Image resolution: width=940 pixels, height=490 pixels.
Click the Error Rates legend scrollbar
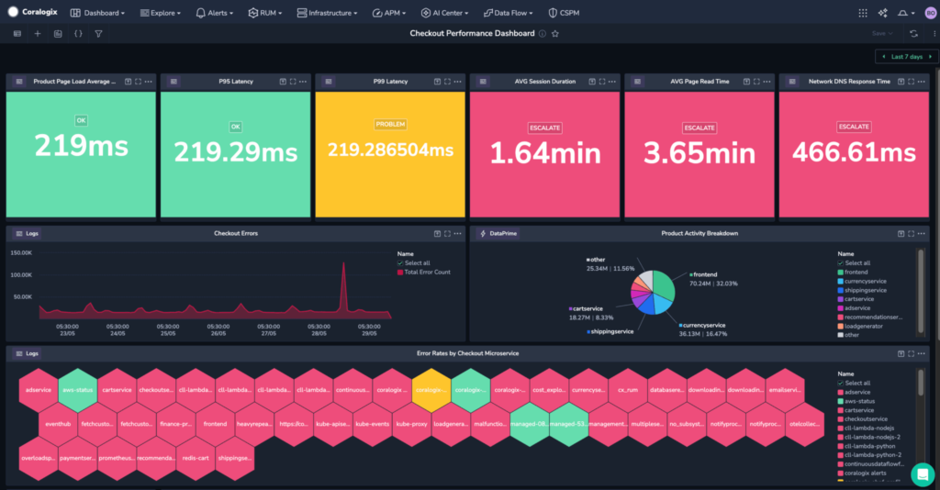[x=921, y=384]
